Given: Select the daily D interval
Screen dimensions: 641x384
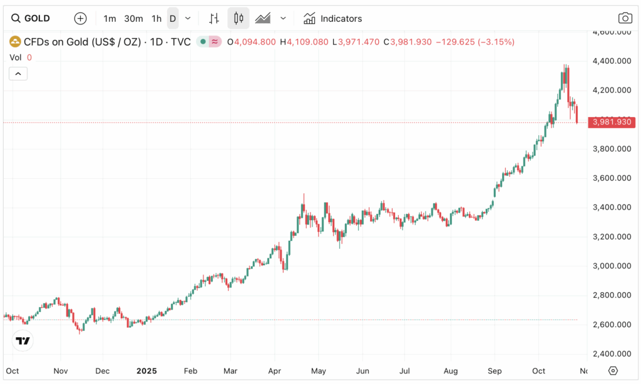Looking at the screenshot, I should [173, 18].
